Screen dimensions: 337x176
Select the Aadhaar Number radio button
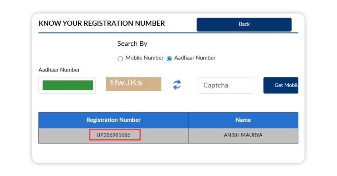click(x=169, y=59)
